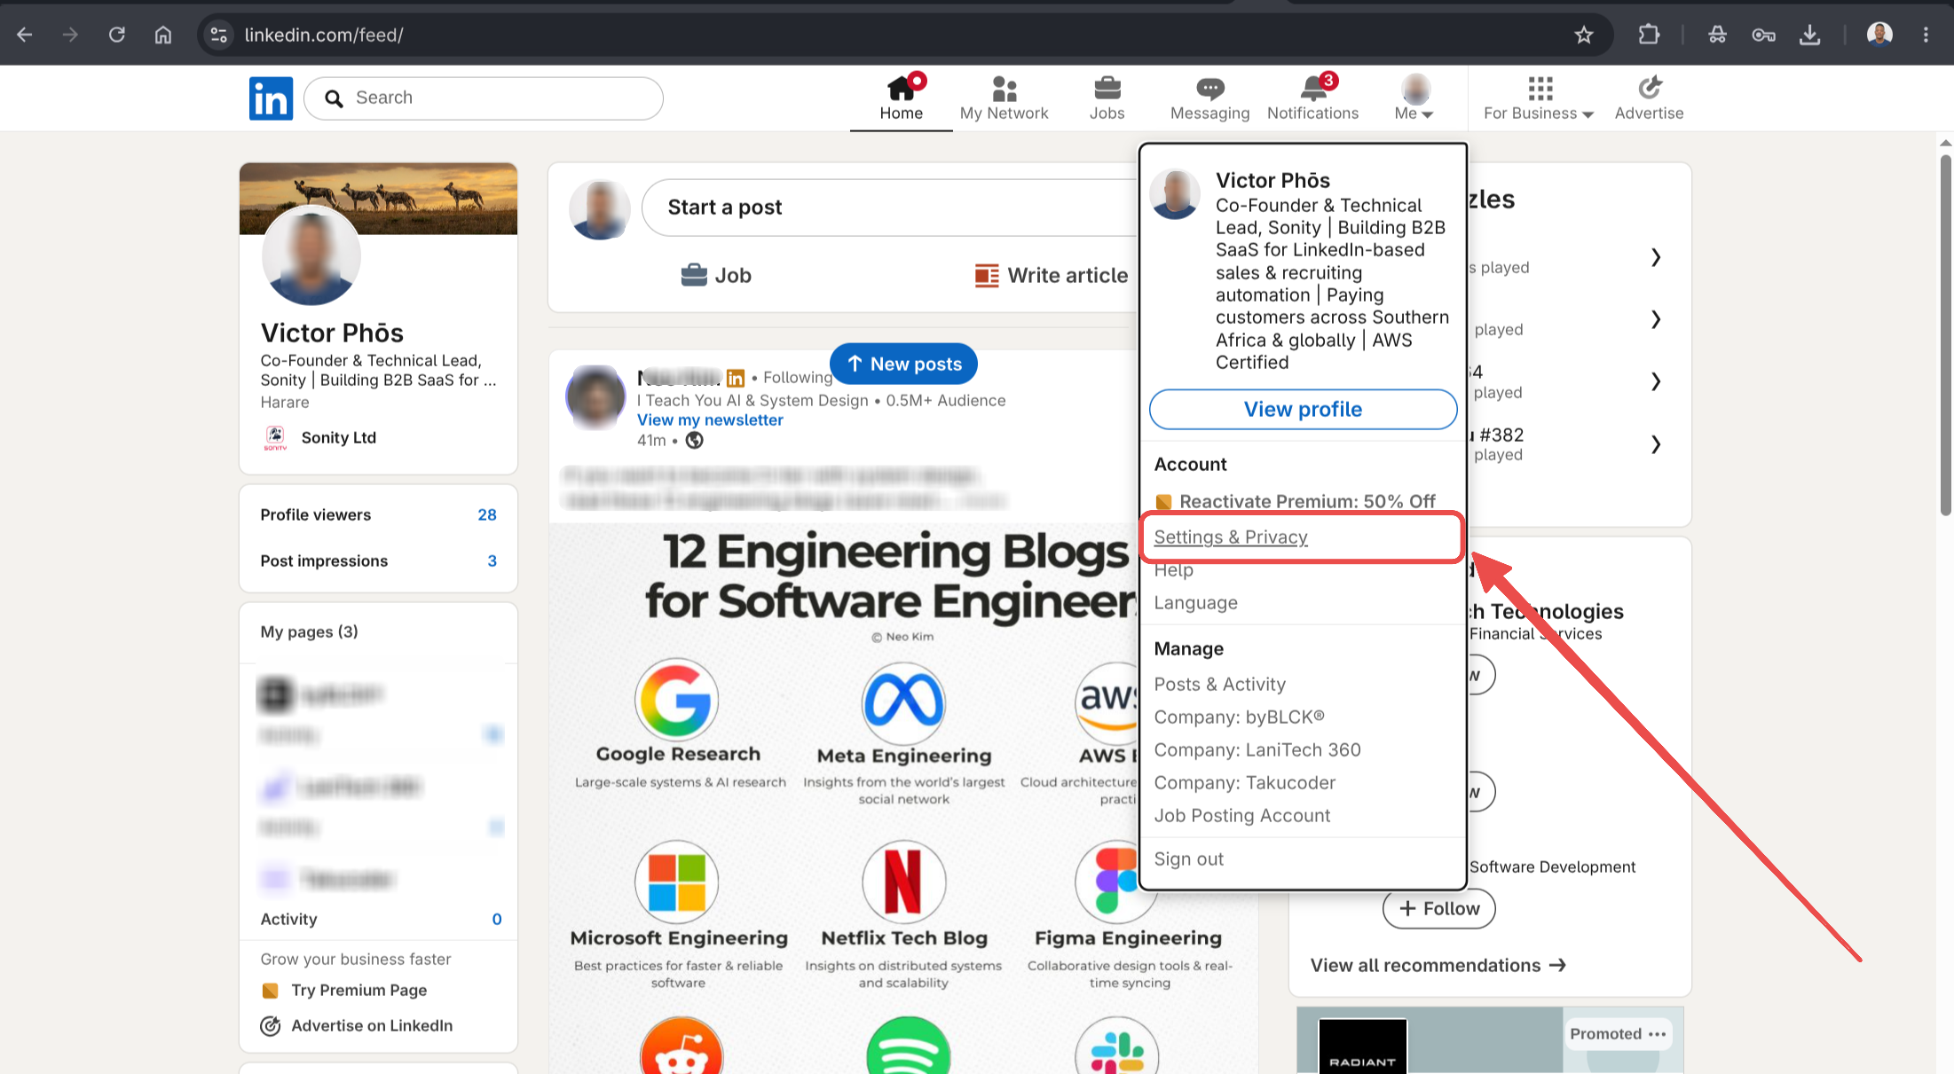Click the avatar in the Me dropdown menu
Screen dimensions: 1954x1074
click(x=1175, y=194)
